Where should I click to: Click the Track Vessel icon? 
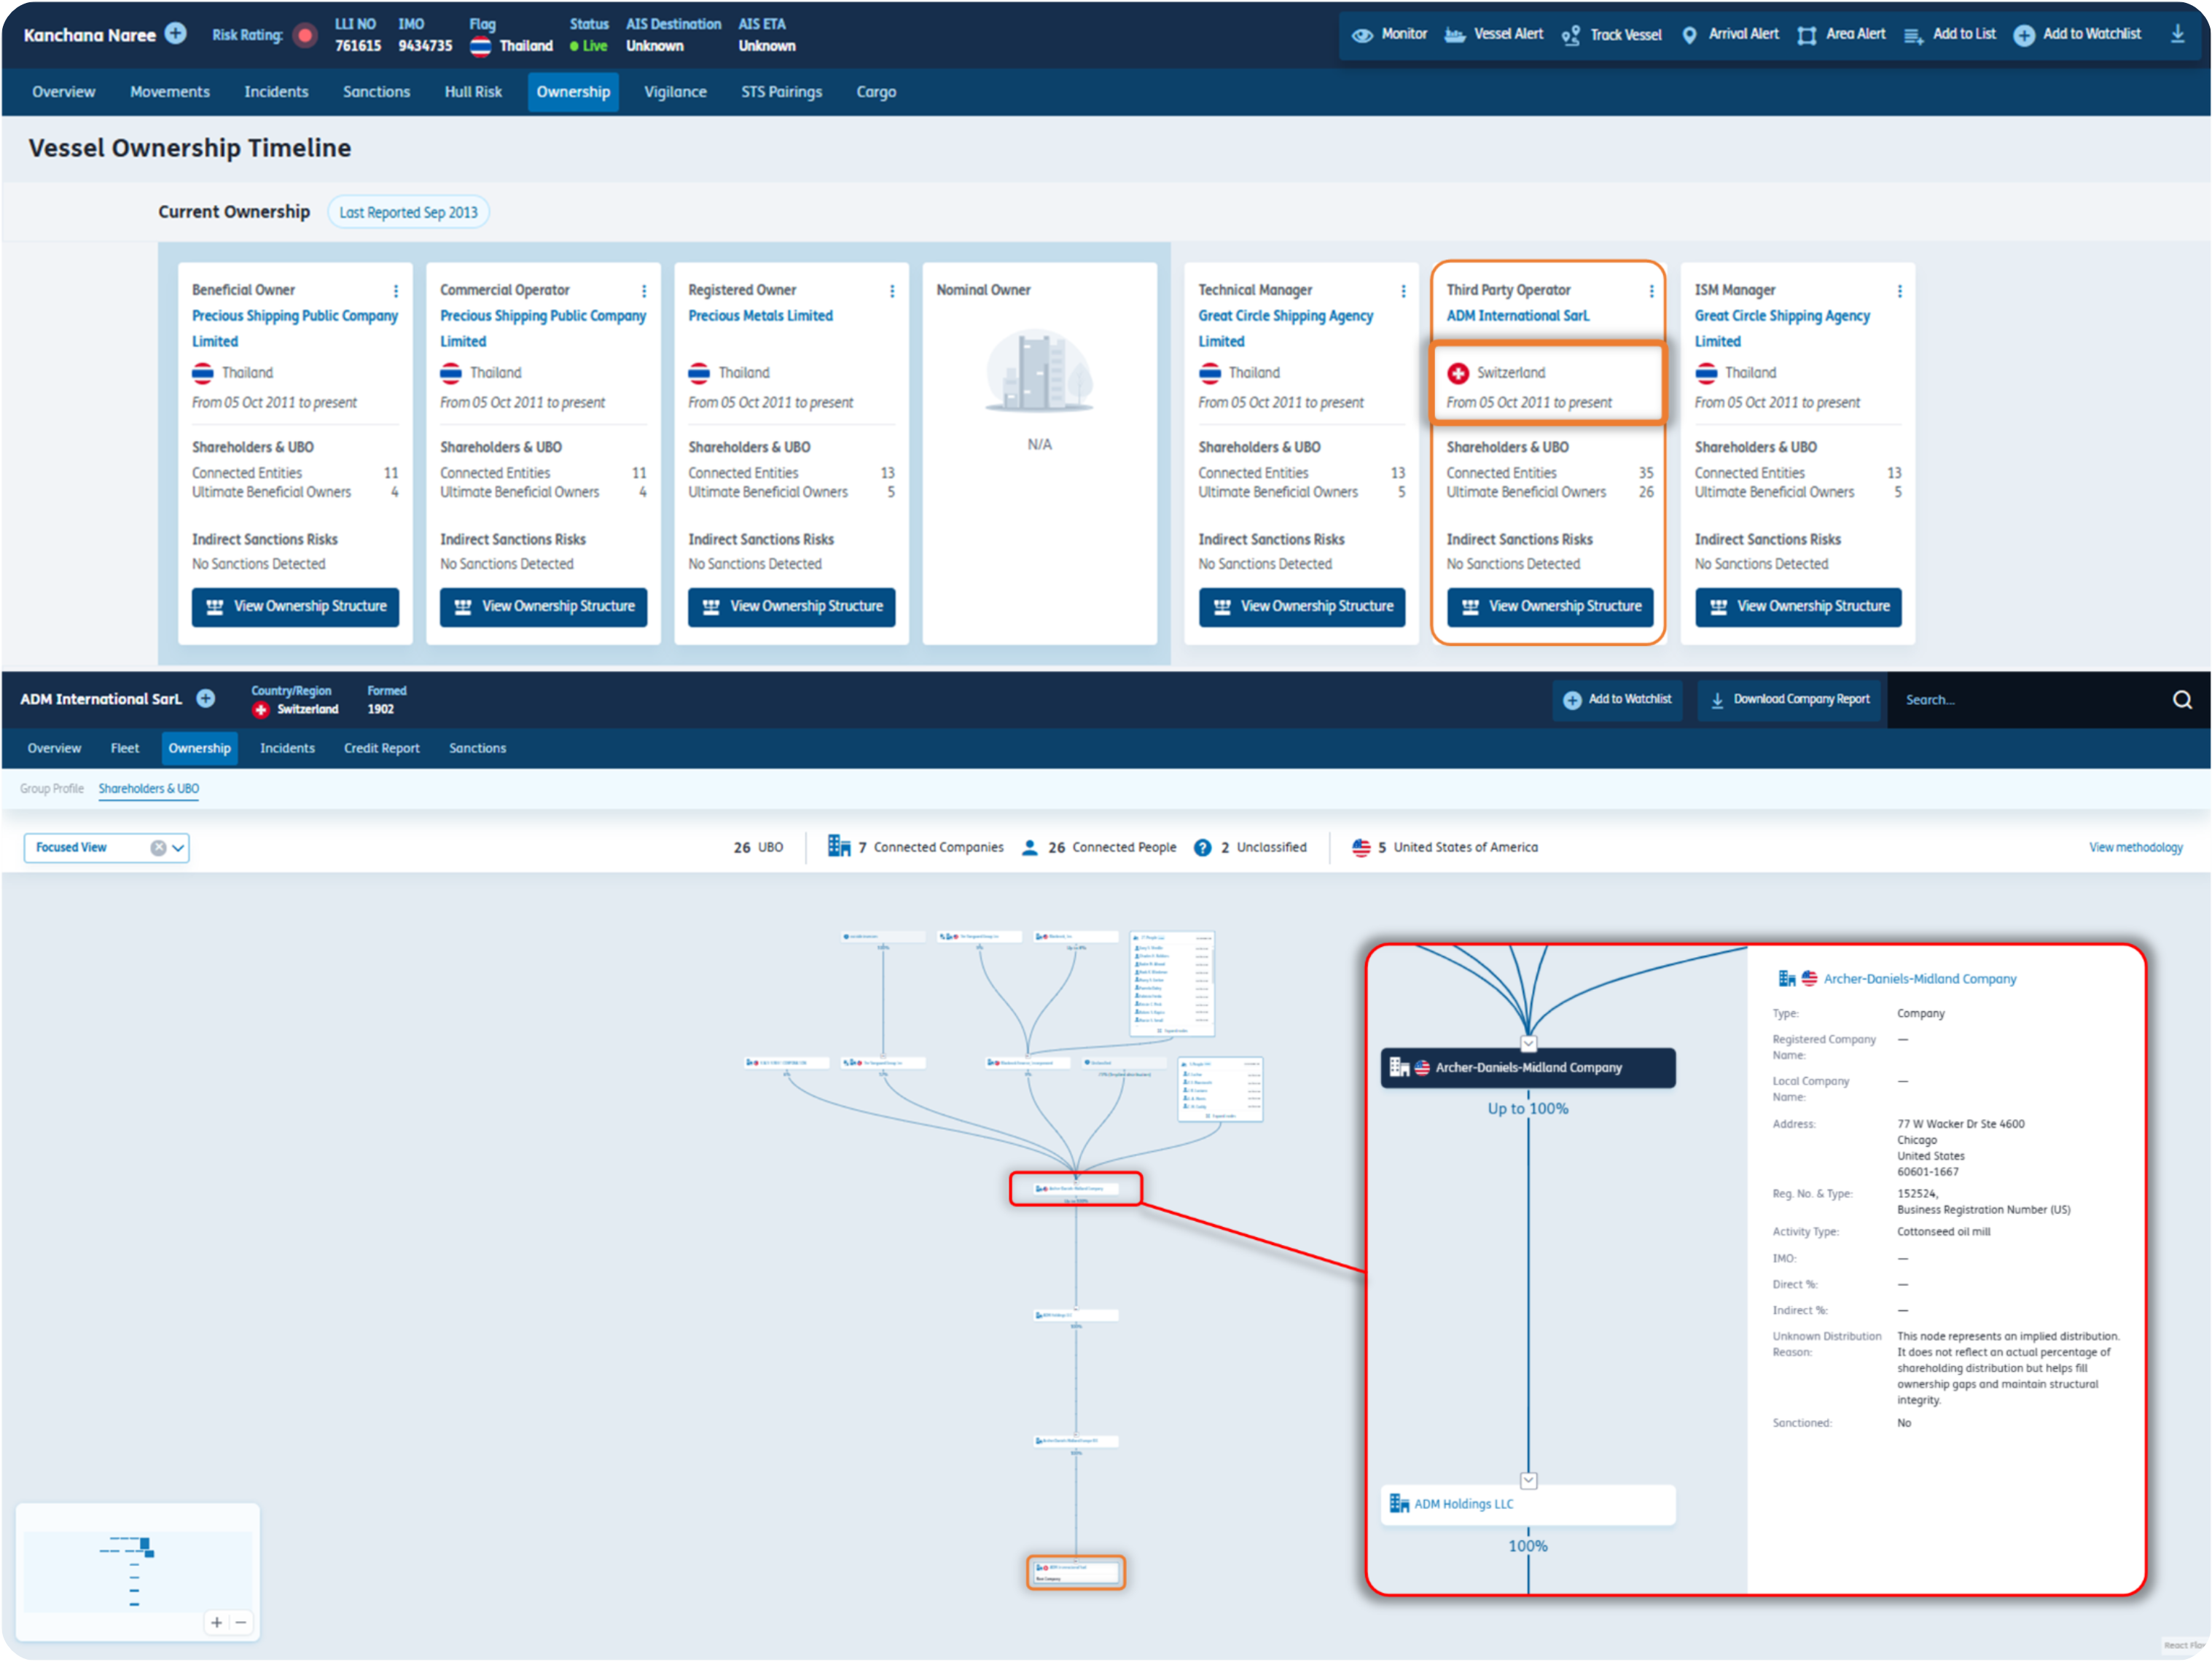click(x=1571, y=35)
